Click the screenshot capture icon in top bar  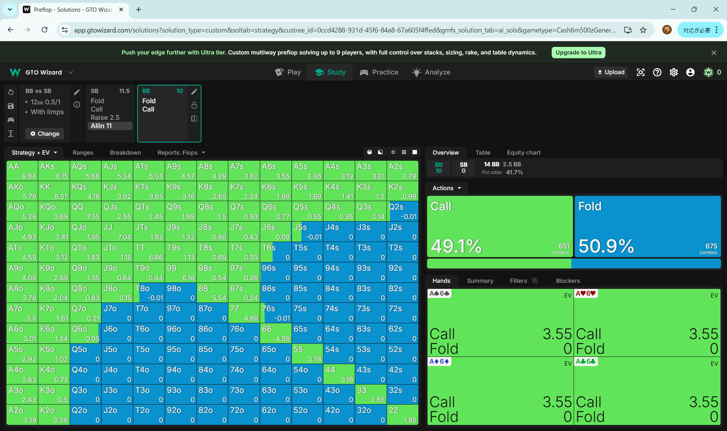(640, 72)
